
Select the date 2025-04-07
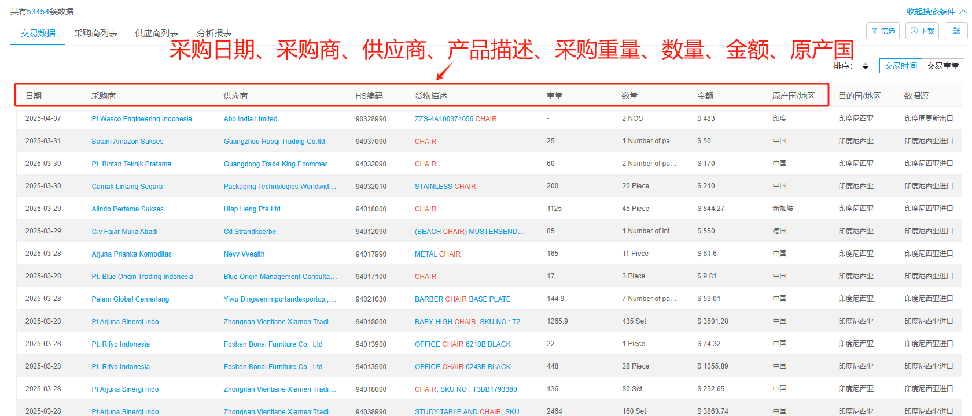43,118
